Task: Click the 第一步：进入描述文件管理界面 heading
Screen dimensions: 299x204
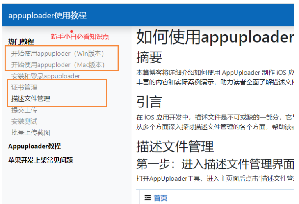Action: tap(215, 164)
